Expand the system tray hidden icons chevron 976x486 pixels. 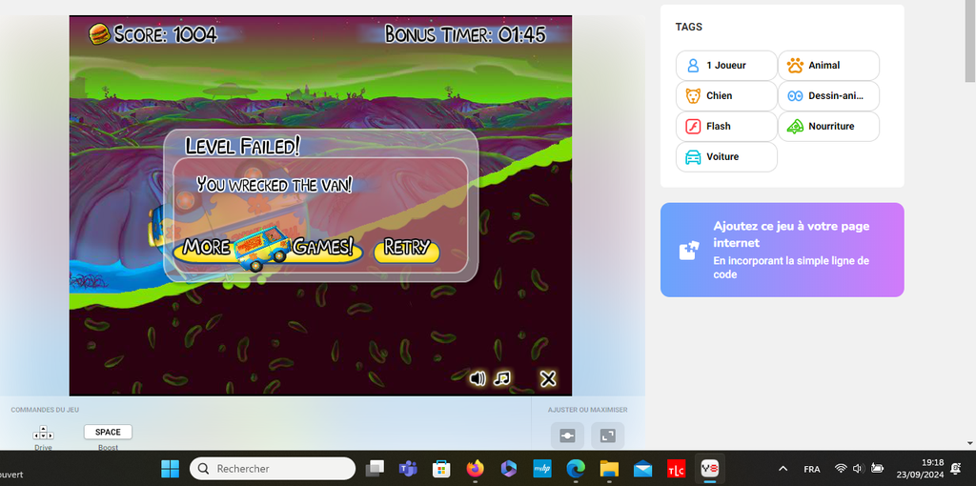(x=783, y=469)
